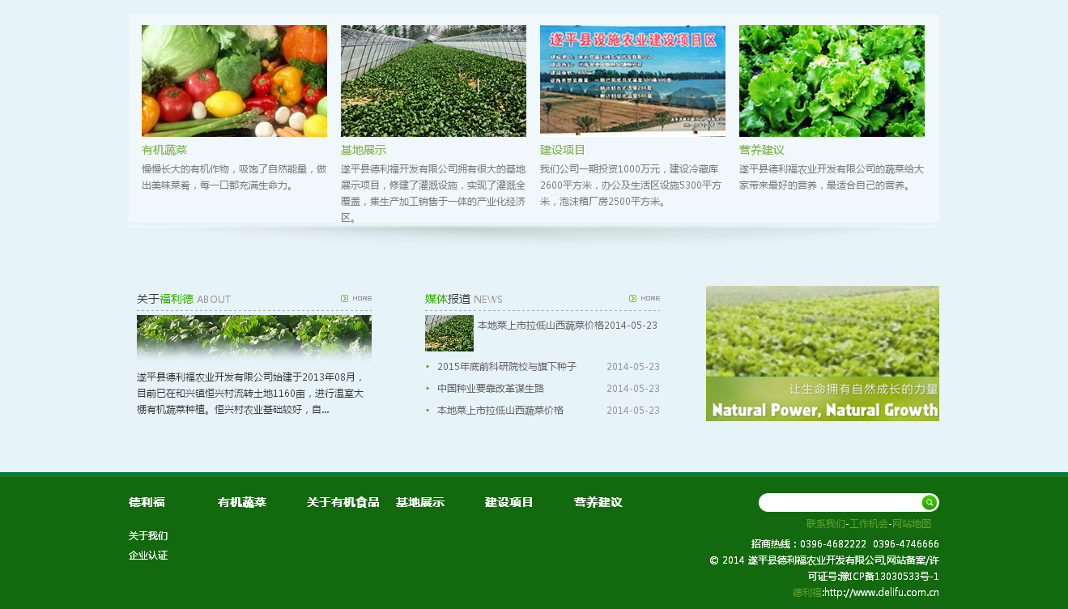The image size is (1068, 609).
Task: Click the 关于我们 footer link
Action: (x=147, y=535)
